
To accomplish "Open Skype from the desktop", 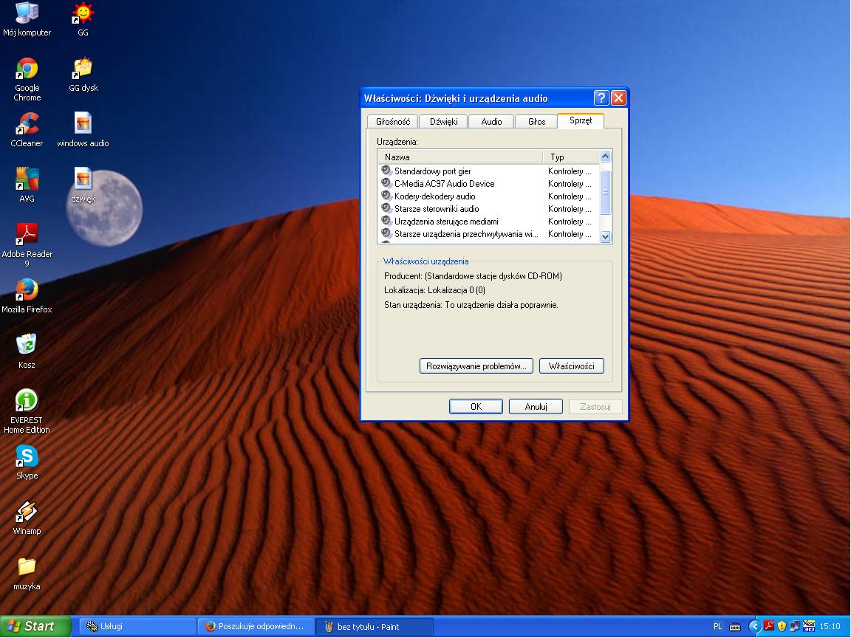I will (27, 462).
